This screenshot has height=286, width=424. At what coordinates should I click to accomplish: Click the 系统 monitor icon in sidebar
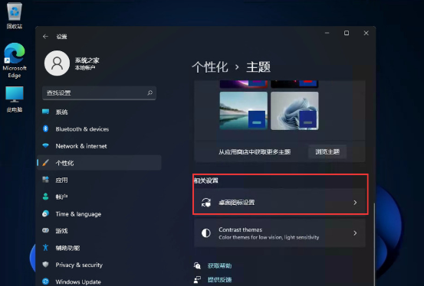45,112
